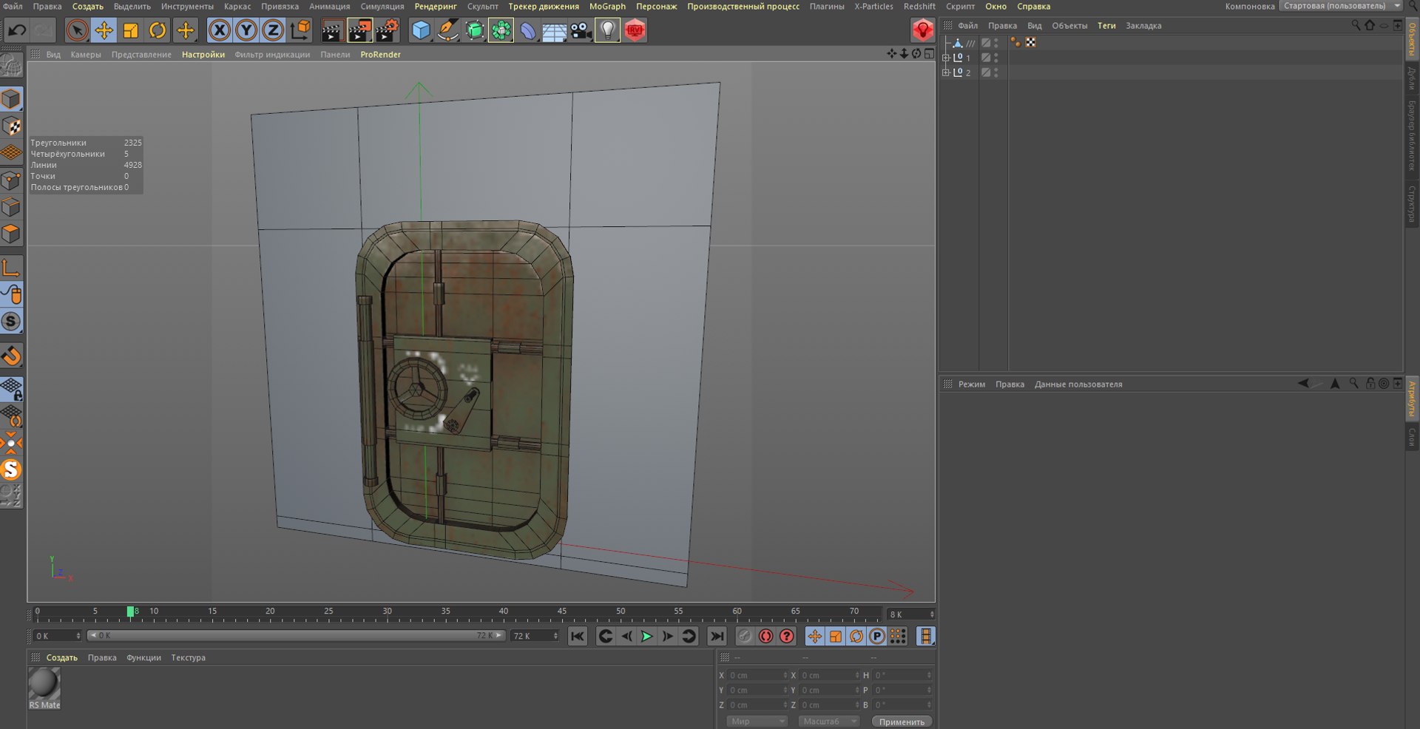
Task: Toggle visibility dots for object 2
Action: (x=996, y=72)
